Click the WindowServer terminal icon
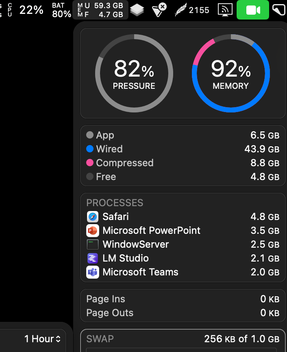 click(x=92, y=244)
